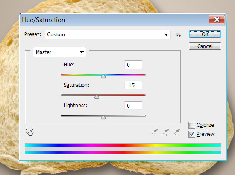
Task: Click the Hue value field
Action: 133,65
